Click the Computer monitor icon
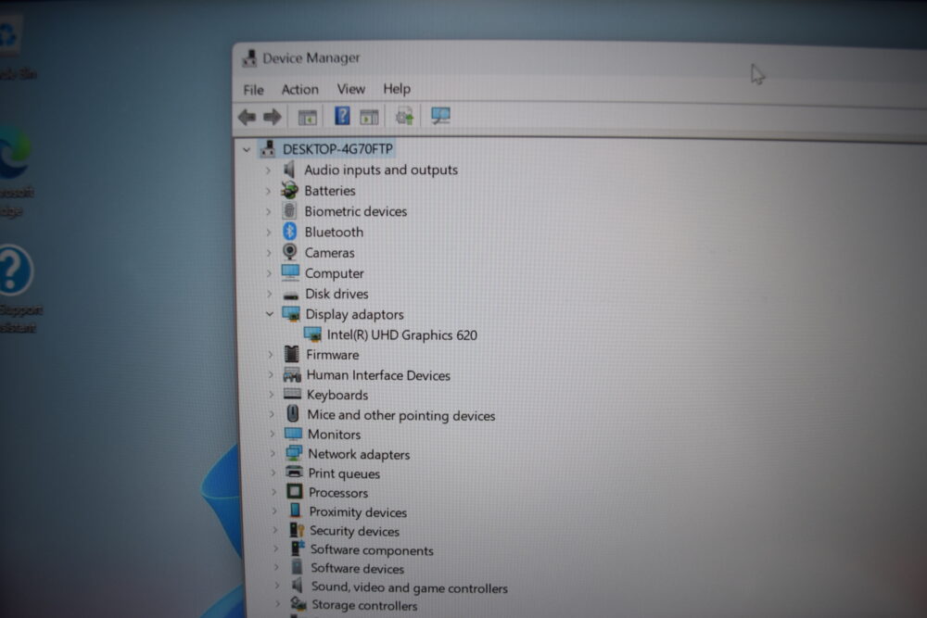 point(290,272)
